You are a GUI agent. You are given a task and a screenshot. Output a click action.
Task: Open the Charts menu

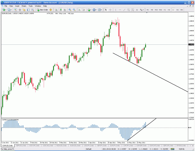pos(24,6)
